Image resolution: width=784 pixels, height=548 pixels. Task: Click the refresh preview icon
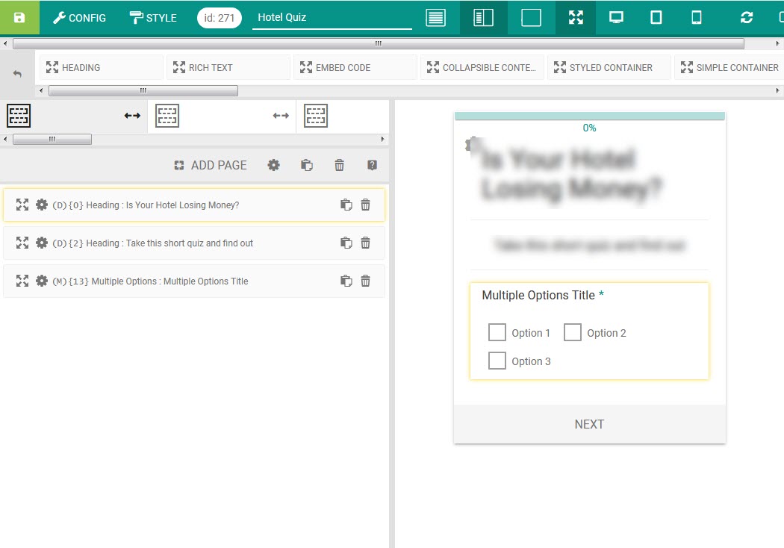(x=747, y=17)
